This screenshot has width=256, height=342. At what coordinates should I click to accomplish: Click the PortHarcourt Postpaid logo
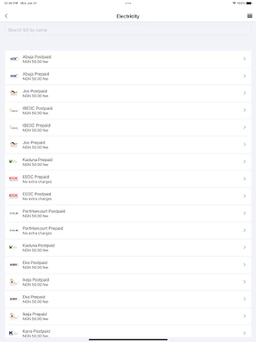[x=14, y=213]
